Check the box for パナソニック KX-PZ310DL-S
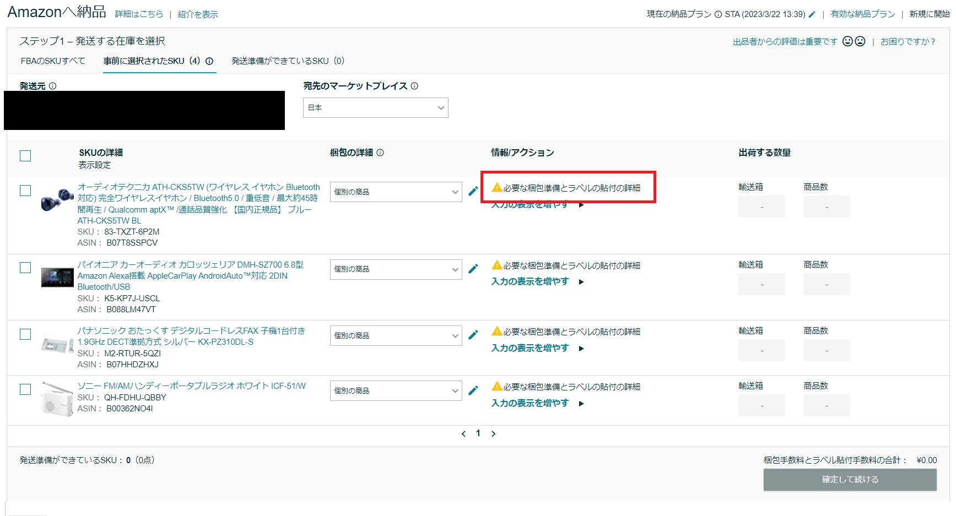Viewport: 956px width, 516px height. click(25, 334)
